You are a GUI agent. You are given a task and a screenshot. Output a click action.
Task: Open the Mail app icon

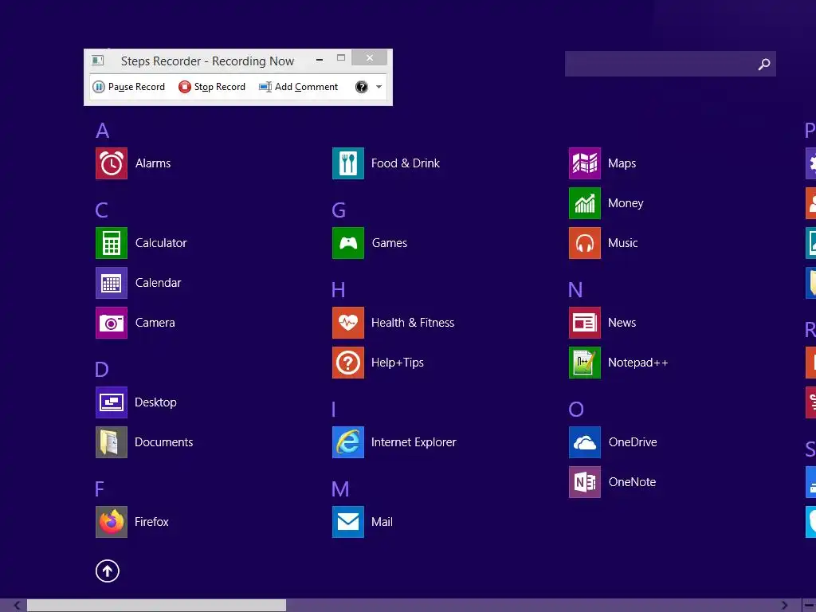click(348, 522)
